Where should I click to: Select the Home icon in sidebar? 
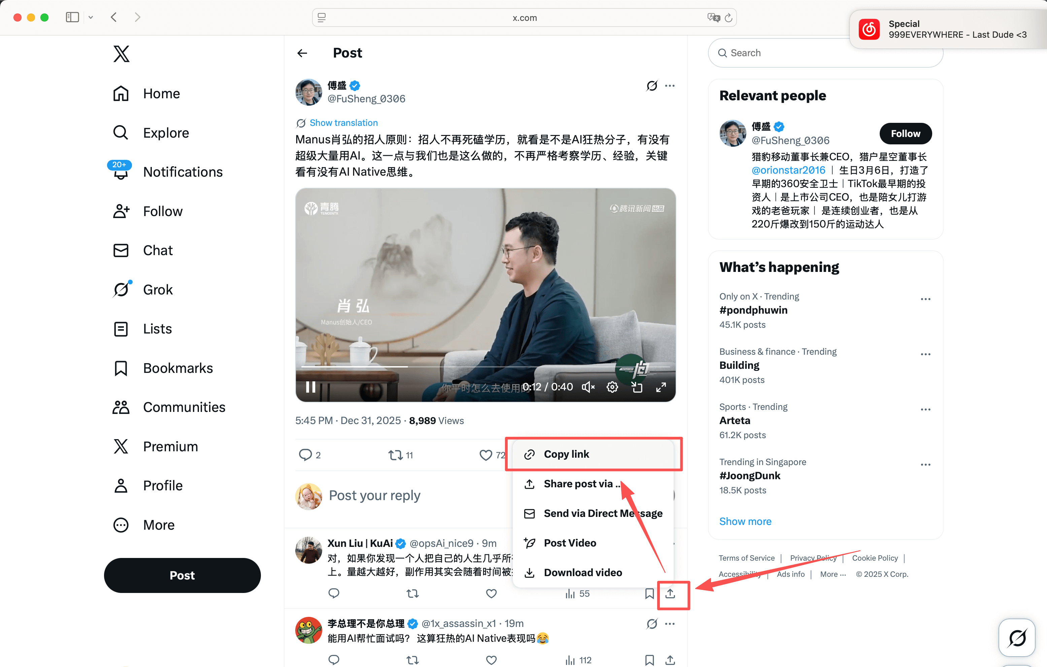pos(121,94)
